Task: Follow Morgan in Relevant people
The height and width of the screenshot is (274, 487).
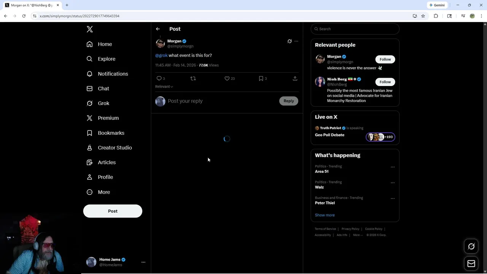Action: click(385, 59)
